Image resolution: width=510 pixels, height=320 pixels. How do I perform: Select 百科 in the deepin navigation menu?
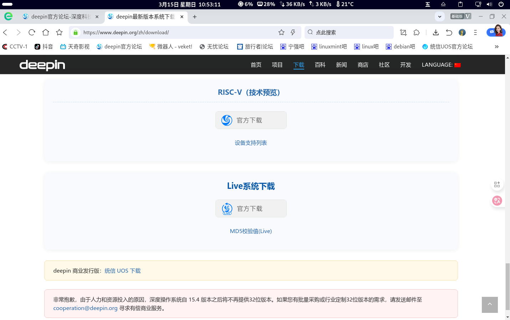point(320,65)
